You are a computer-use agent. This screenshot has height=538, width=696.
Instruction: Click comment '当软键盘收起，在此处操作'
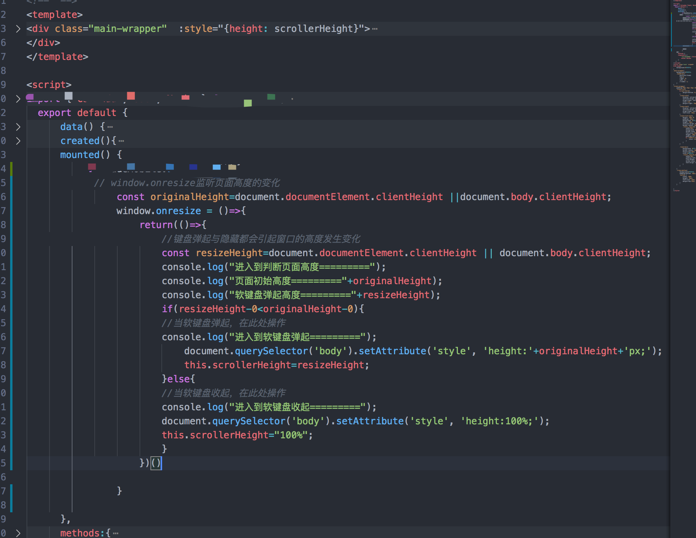click(x=224, y=393)
